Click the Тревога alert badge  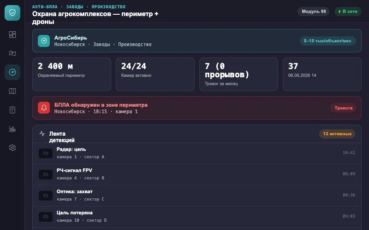343,108
